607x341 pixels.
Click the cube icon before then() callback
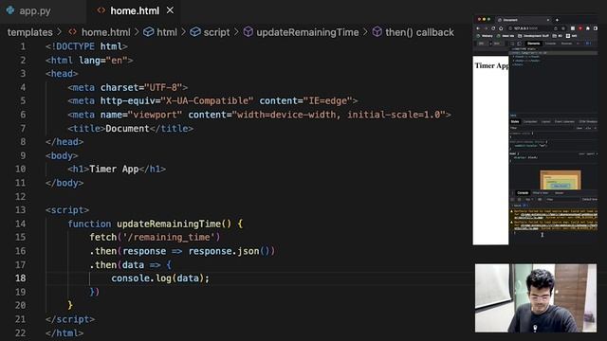[x=377, y=32]
